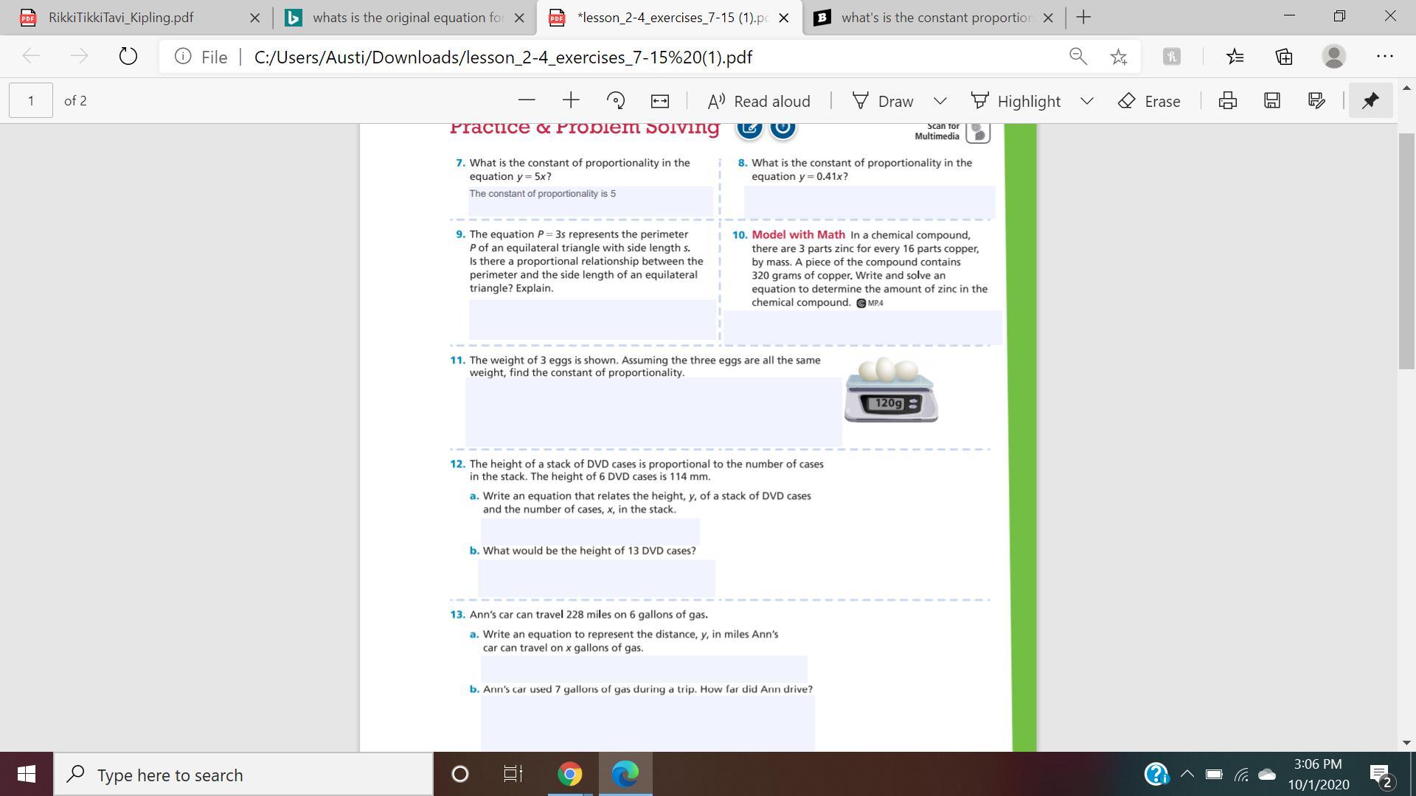The width and height of the screenshot is (1416, 796).
Task: Open browser Settings and more menu
Action: click(x=1384, y=57)
